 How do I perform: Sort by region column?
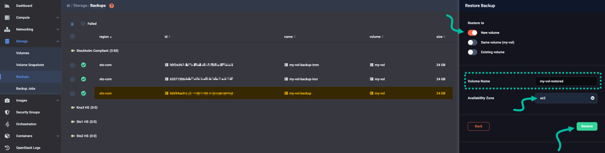[105, 37]
